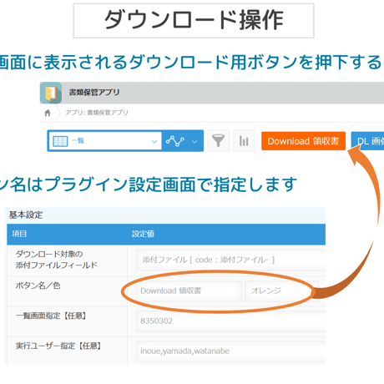This screenshot has width=384, height=384.
Task: Click the button name field Download 領収書
Action: [x=189, y=291]
